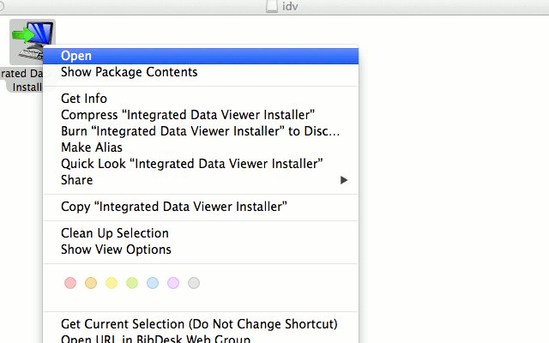Open Get Info for the installer
Viewport: 549px width, 343px height.
tap(84, 99)
